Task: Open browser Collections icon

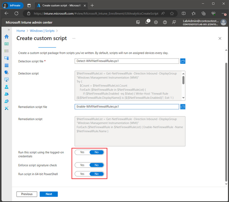Action: [204, 14]
